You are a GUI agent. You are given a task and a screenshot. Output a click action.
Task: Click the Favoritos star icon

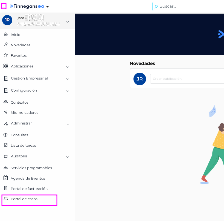coord(5,55)
